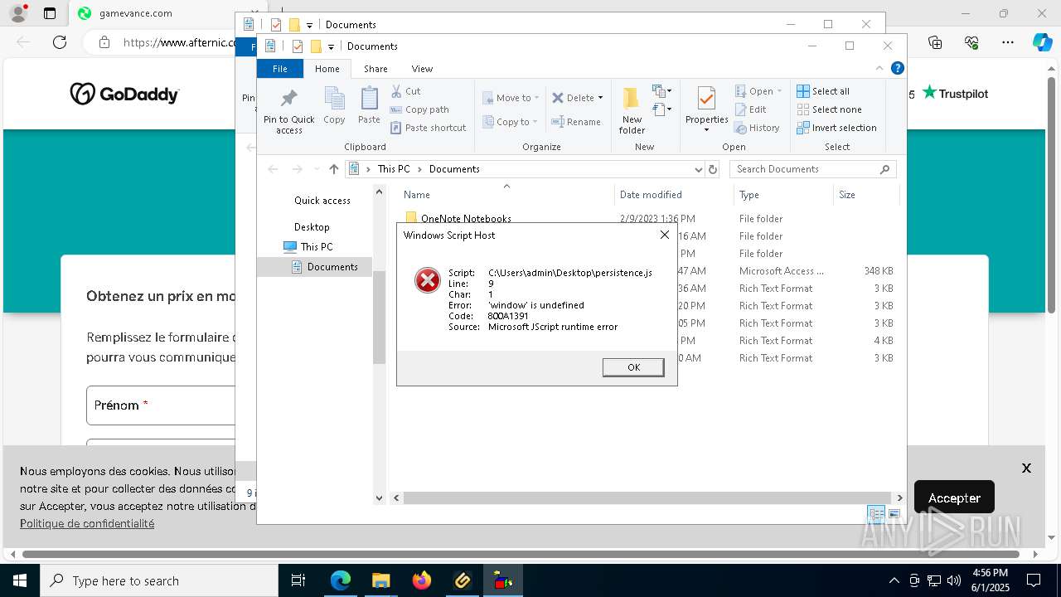Click Edit in the Open group

coord(750,109)
